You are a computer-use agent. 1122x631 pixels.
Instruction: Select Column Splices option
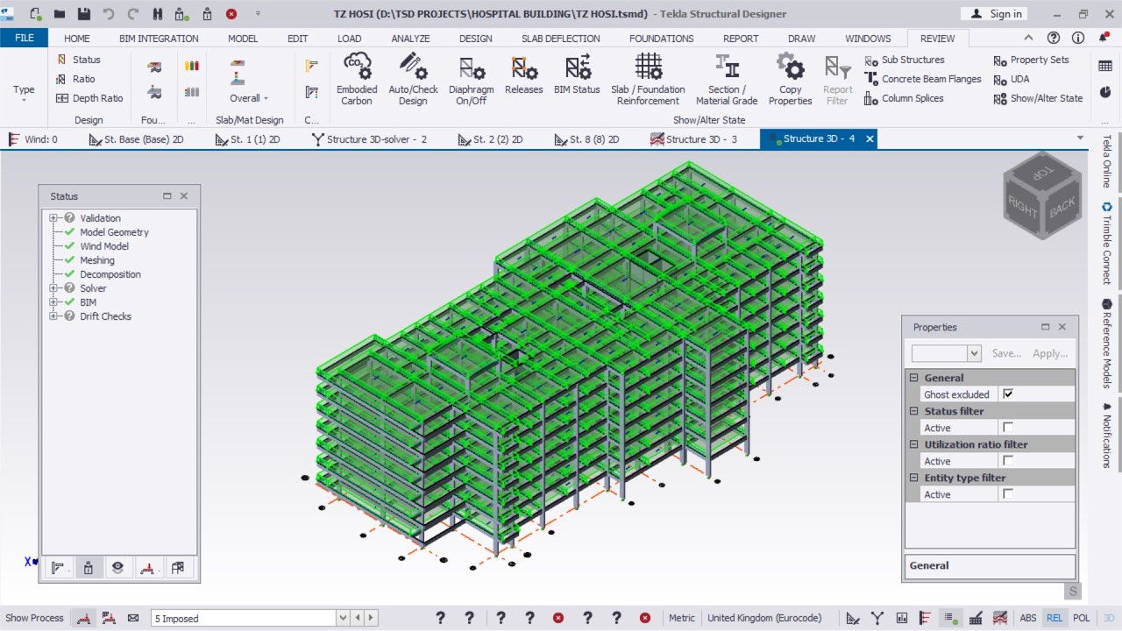[x=904, y=98]
